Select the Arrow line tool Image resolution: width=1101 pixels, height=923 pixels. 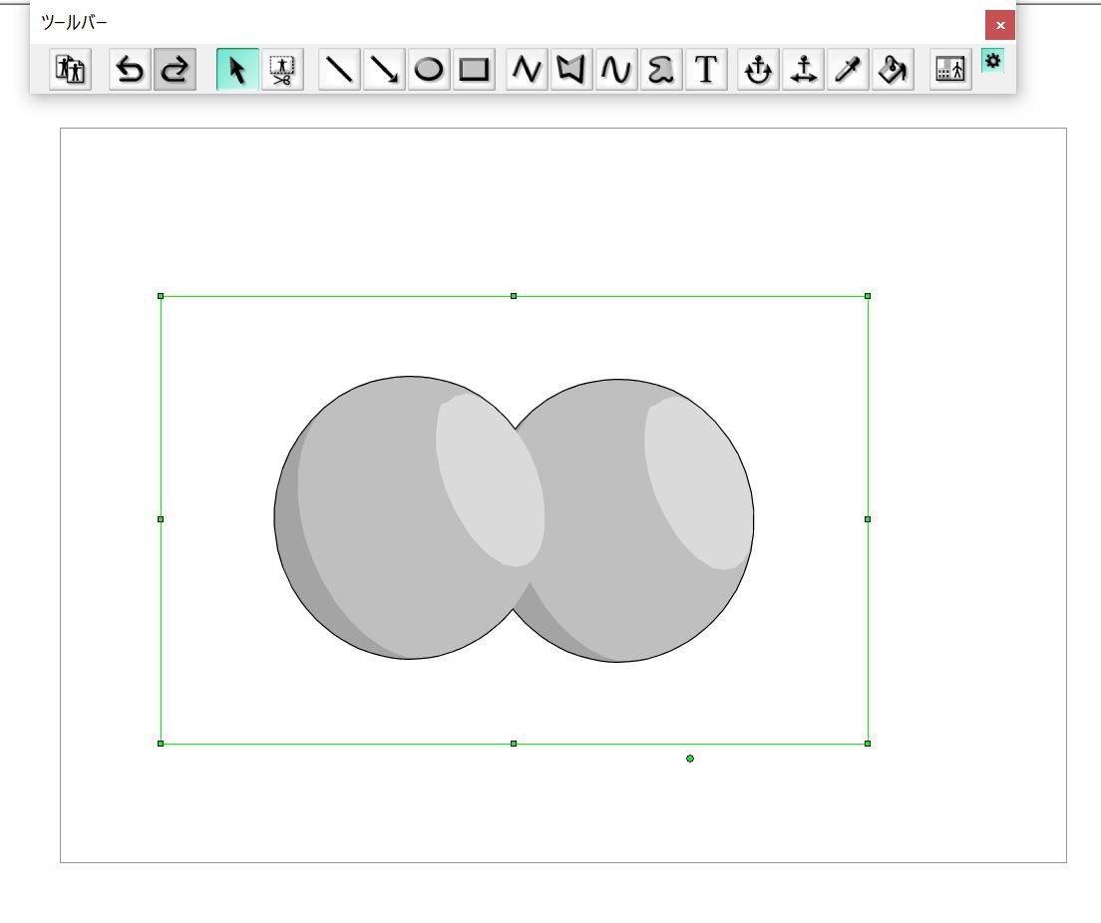click(x=384, y=70)
